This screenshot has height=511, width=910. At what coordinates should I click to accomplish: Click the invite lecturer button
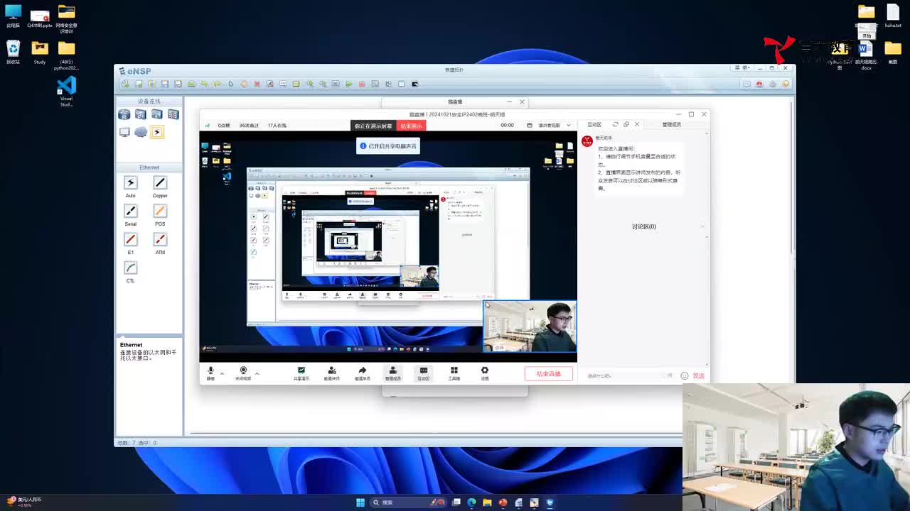(332, 373)
